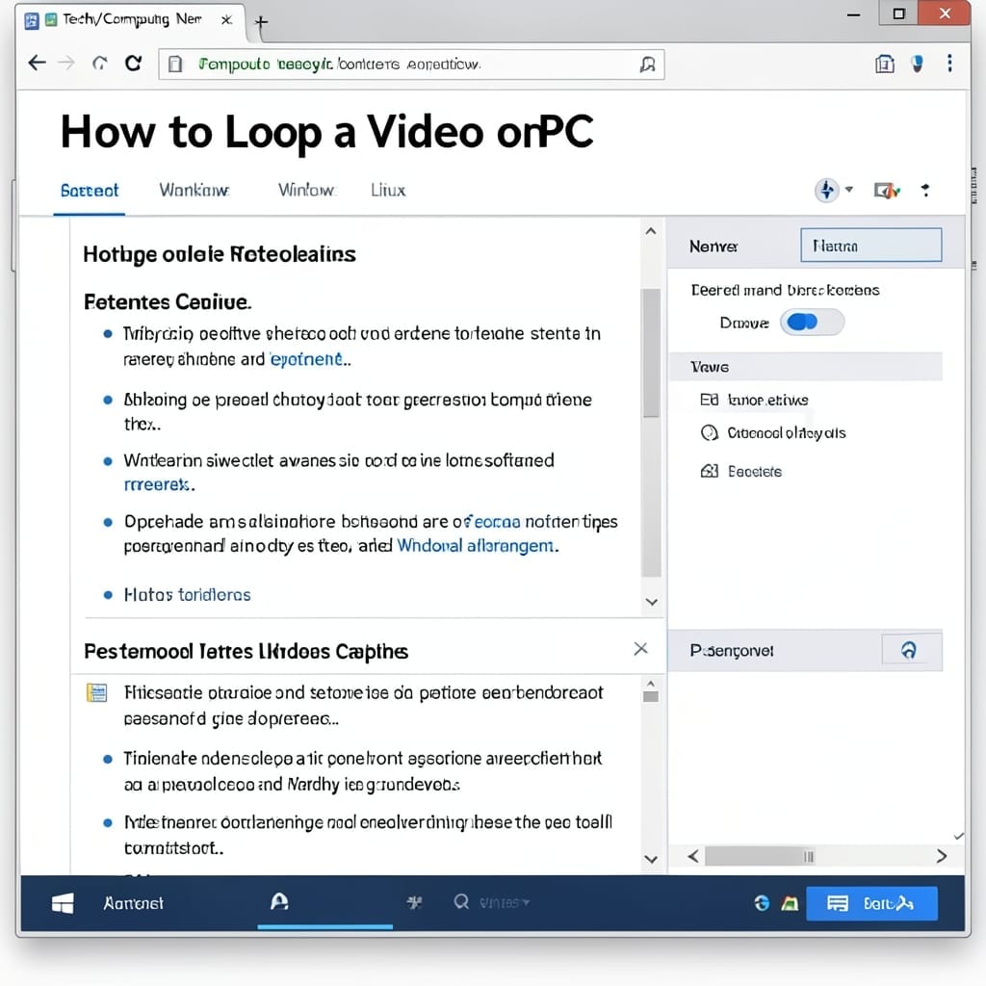
Task: Click the upper article scroll down arrow
Action: (652, 602)
